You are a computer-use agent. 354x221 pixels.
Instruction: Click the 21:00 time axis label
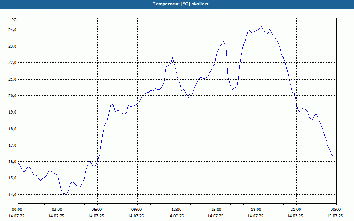pyautogui.click(x=296, y=210)
